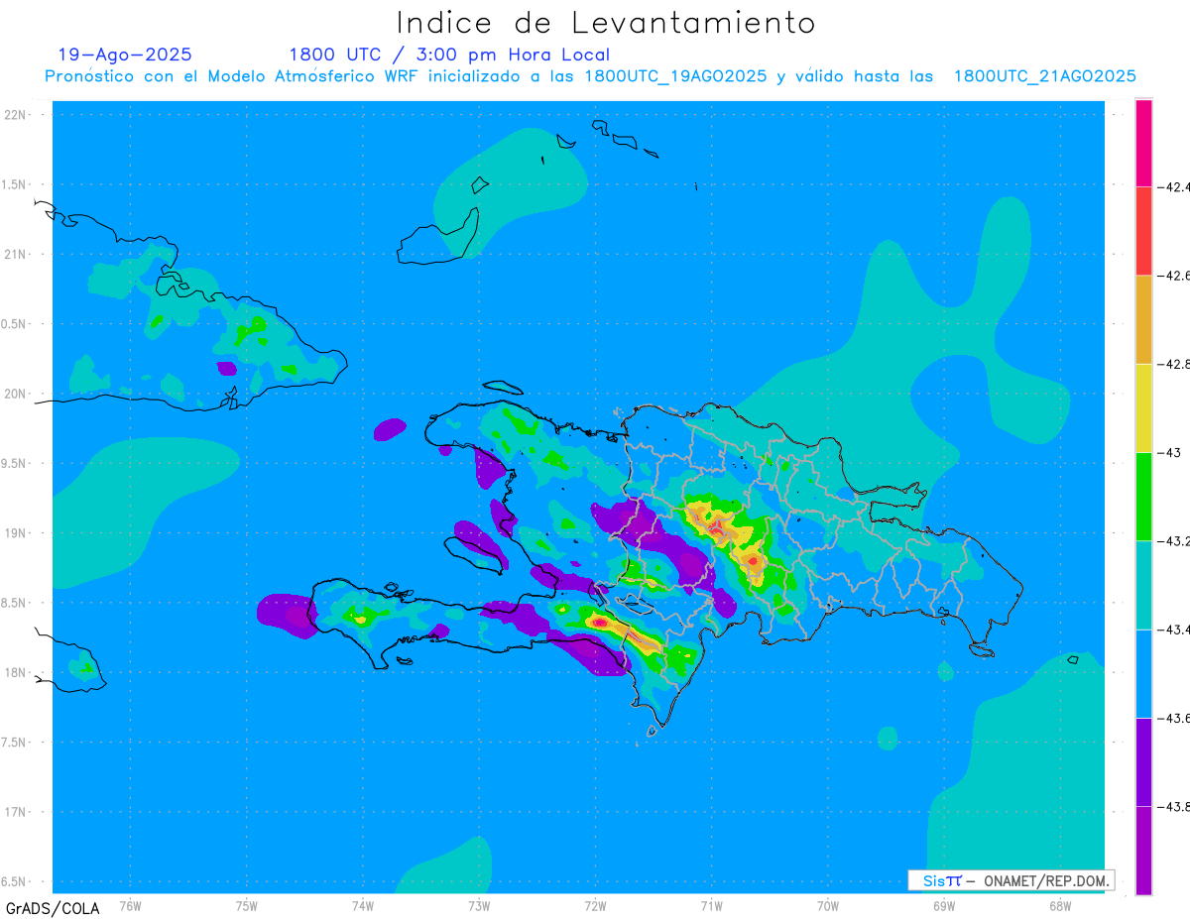
Task: Click the 18N latitude label
Action: point(17,672)
